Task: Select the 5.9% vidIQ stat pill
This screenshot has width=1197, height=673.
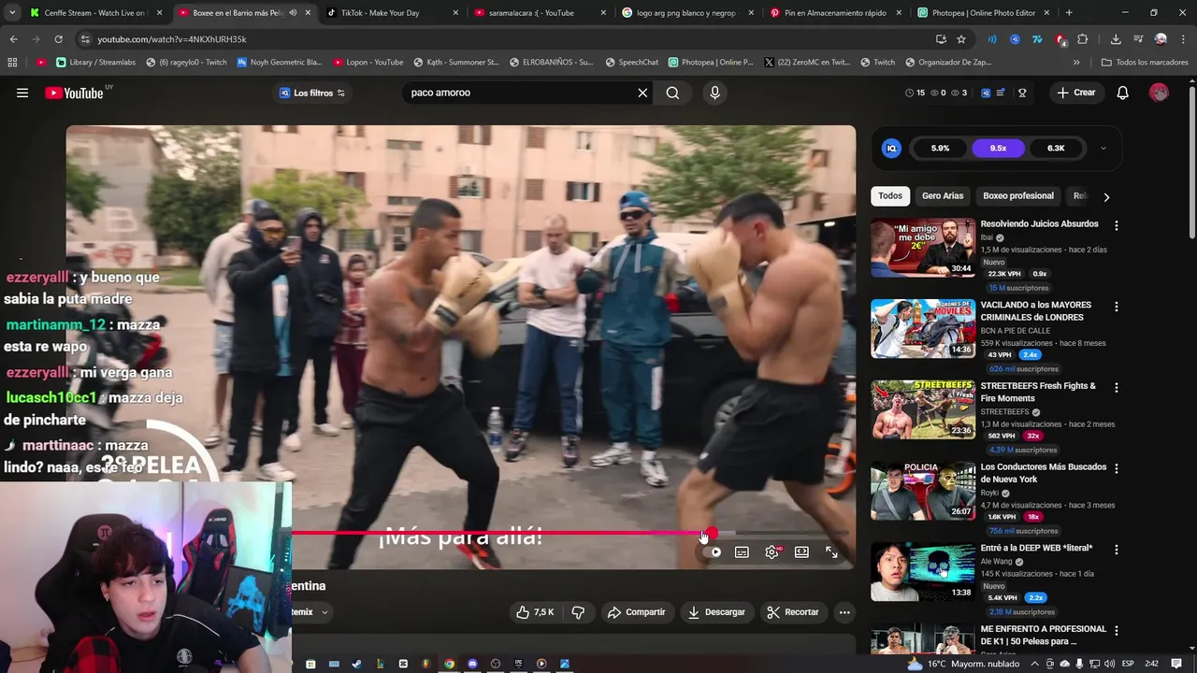Action: tap(940, 148)
